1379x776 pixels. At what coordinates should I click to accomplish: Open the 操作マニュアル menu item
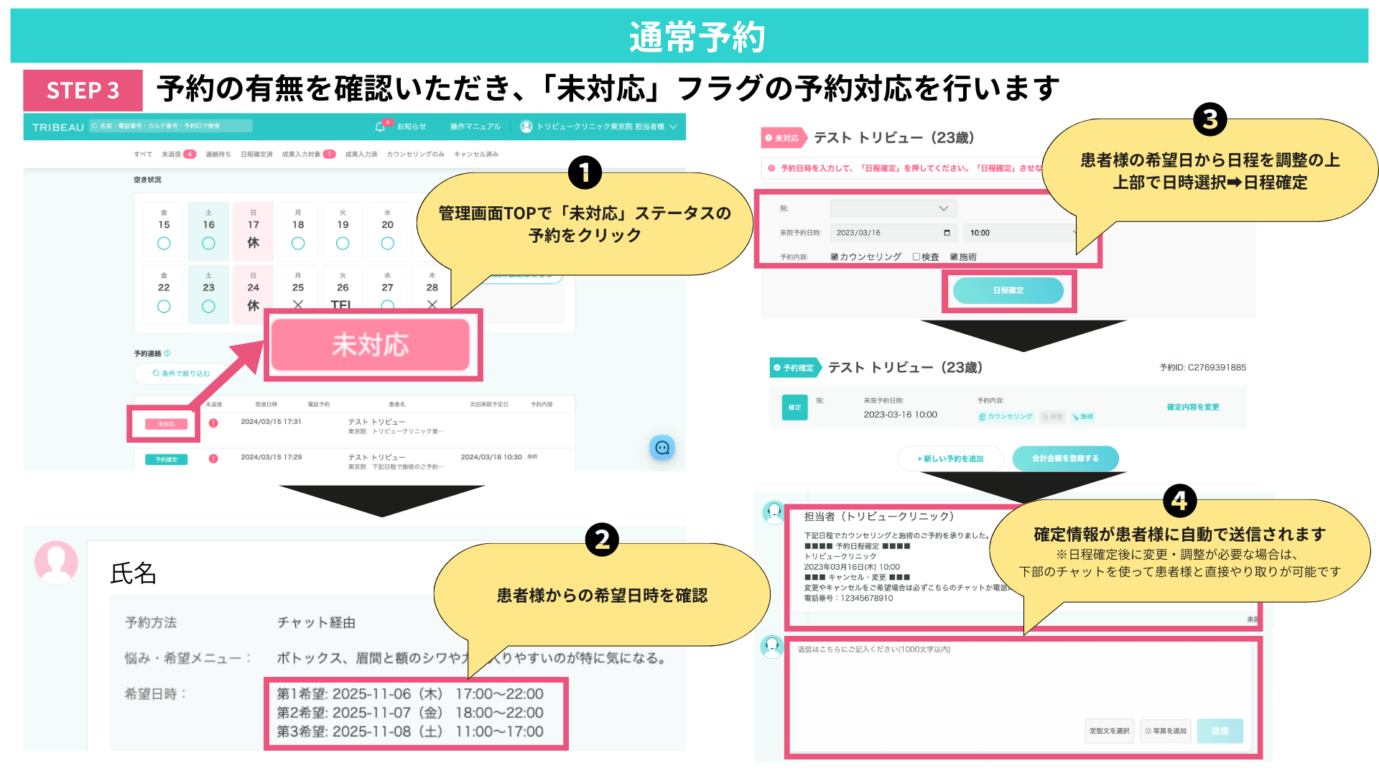475,126
